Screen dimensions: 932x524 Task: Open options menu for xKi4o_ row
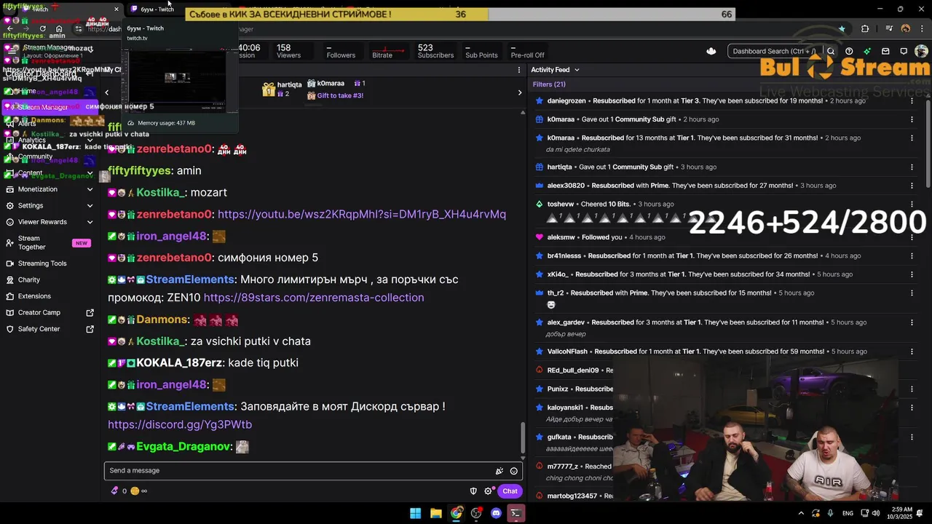tap(912, 274)
